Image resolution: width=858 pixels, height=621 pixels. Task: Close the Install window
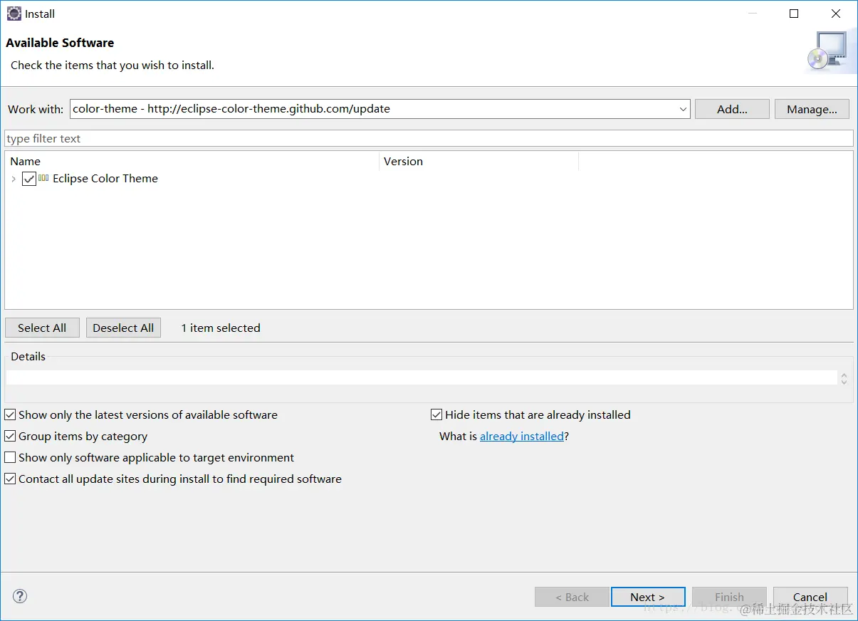point(836,14)
